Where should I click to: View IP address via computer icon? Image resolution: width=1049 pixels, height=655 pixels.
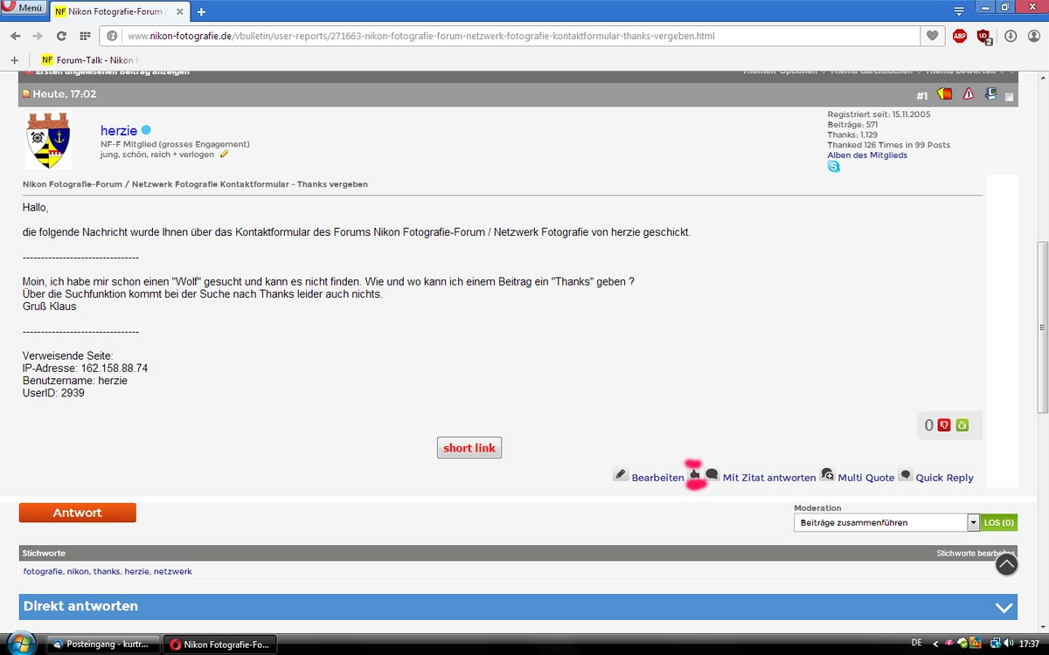991,94
